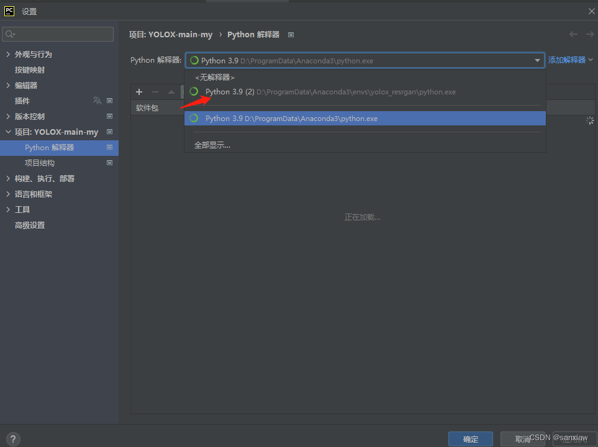Open the 插件 settings page
This screenshot has height=447, width=598.
[22, 101]
